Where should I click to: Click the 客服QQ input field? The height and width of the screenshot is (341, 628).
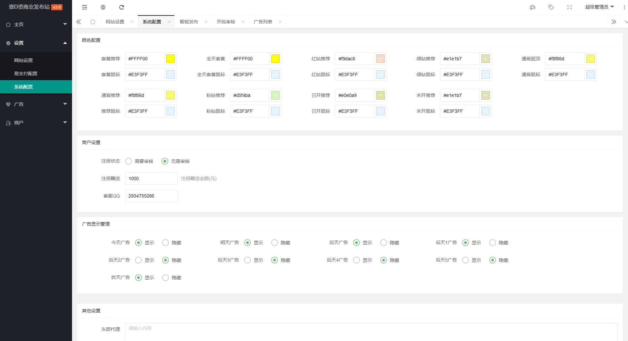[151, 196]
